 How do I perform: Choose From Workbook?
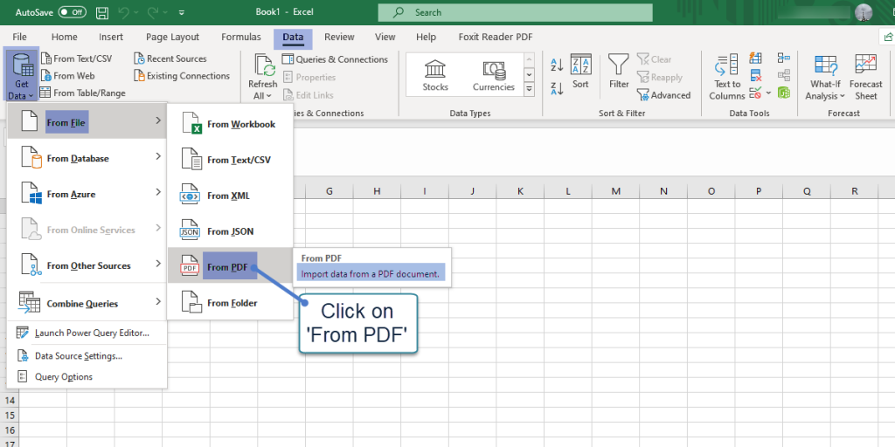pos(230,124)
